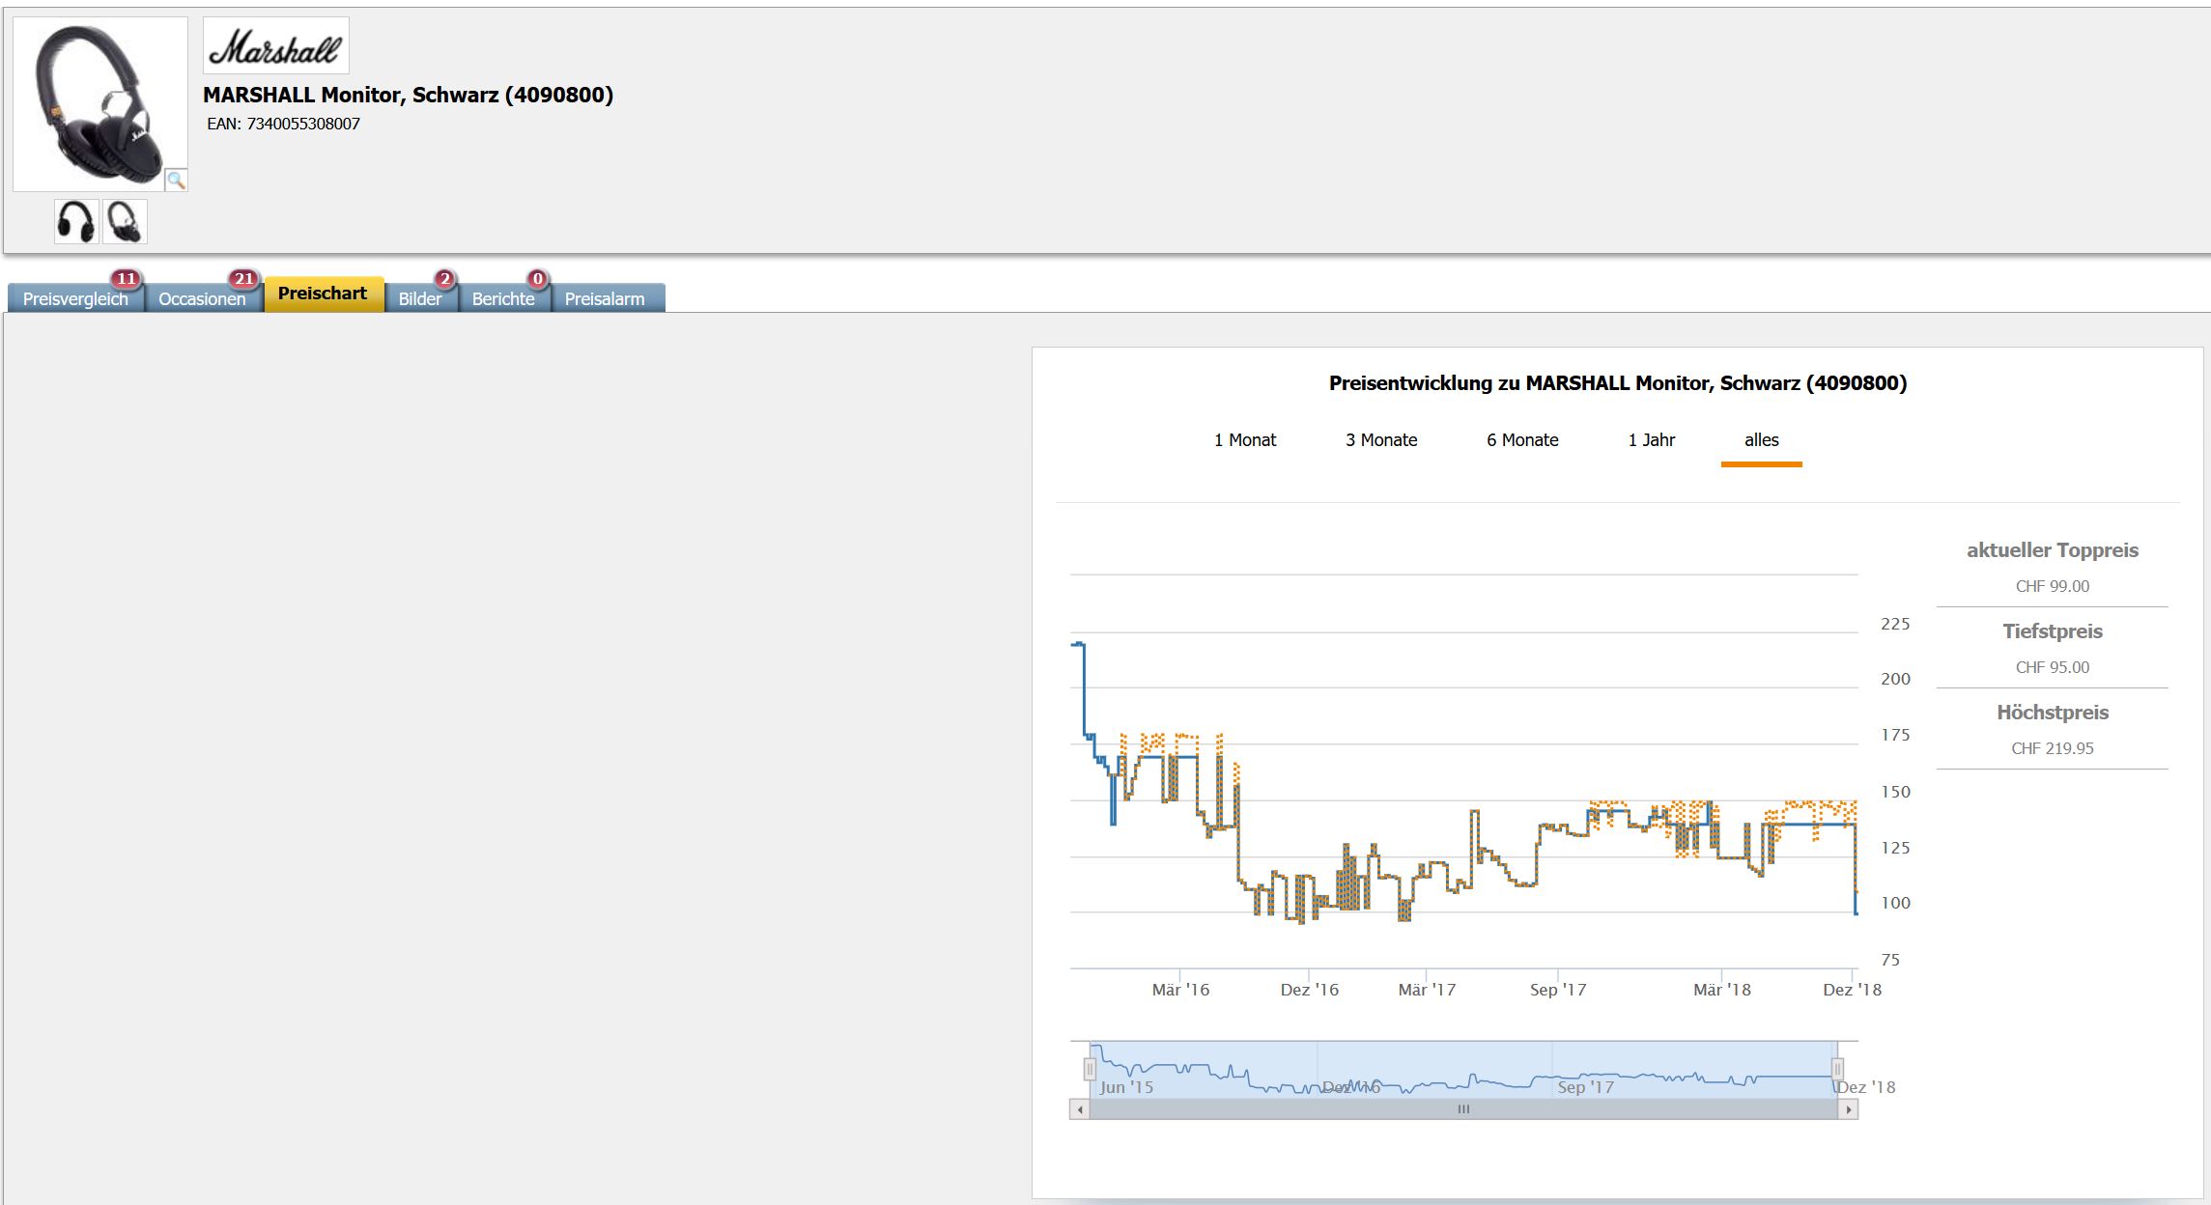This screenshot has width=2211, height=1205.
Task: Click the left navigator scroll arrow
Action: [x=1080, y=1109]
